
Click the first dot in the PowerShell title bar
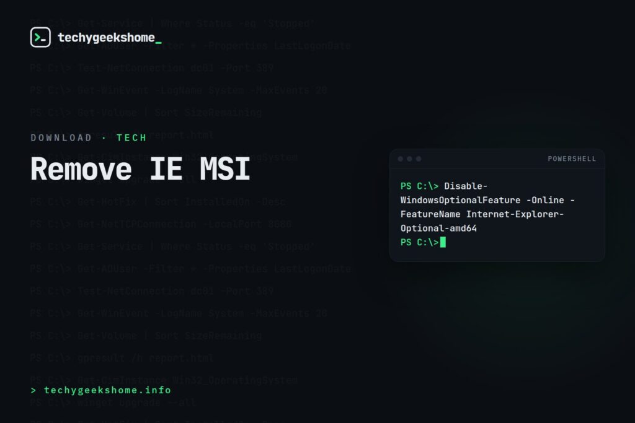click(x=401, y=159)
